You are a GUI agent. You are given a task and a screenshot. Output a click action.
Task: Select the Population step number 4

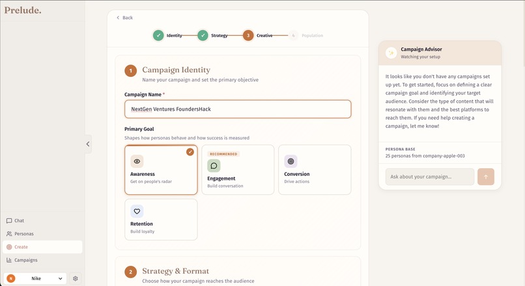(293, 35)
